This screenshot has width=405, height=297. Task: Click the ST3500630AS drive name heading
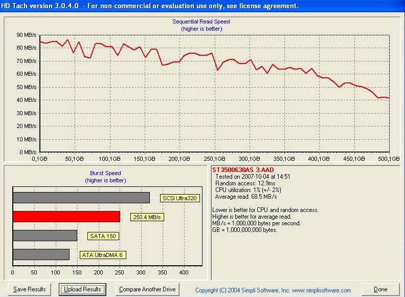[243, 169]
